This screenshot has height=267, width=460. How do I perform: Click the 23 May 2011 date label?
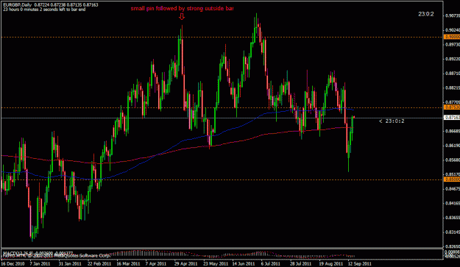(x=216, y=263)
